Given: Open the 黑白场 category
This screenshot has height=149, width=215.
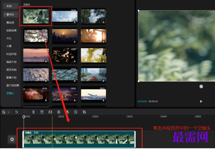Looking at the screenshot, I should tap(10, 22).
